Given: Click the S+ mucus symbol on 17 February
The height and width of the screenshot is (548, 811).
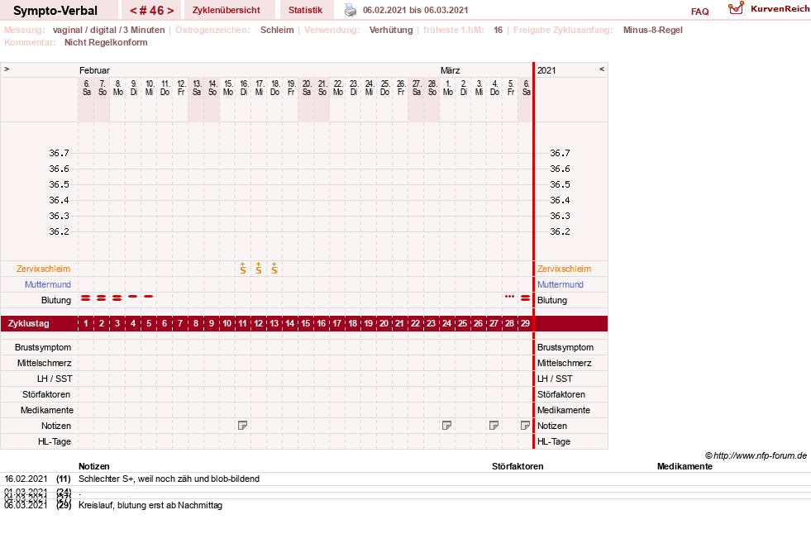Looking at the screenshot, I should click(259, 268).
